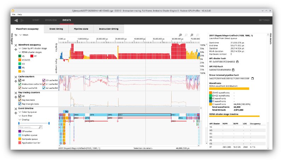Expand the Views dropdown
283x162 pixels.
24,35
